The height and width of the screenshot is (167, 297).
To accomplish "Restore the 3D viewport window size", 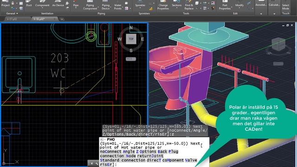I will click(x=287, y=25).
